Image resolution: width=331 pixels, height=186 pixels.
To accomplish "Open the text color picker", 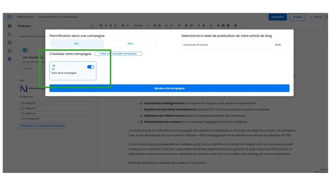I will coord(199,26).
